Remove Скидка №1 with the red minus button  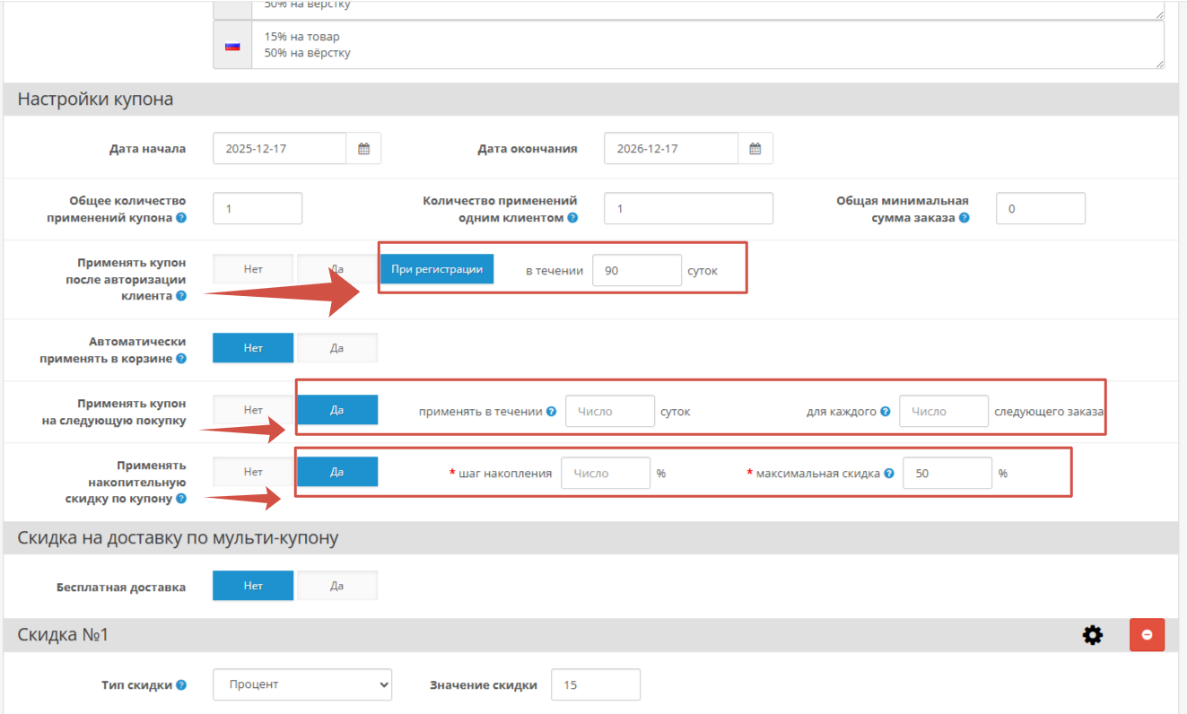[1147, 635]
